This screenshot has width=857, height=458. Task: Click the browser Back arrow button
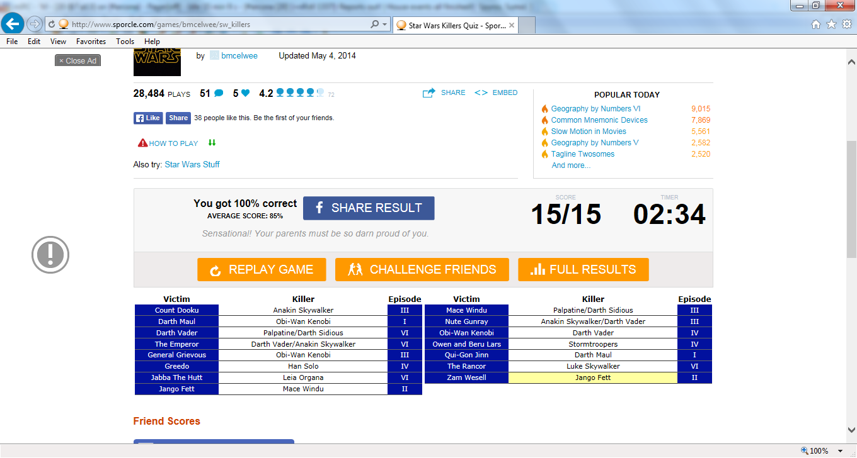pos(13,24)
